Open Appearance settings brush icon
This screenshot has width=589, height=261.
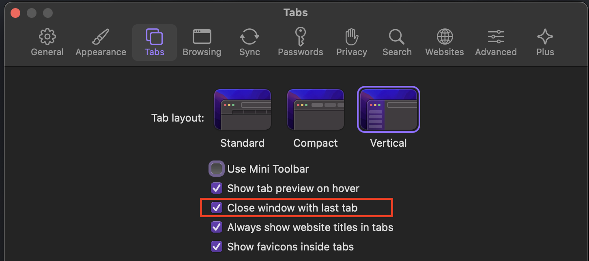(x=101, y=37)
